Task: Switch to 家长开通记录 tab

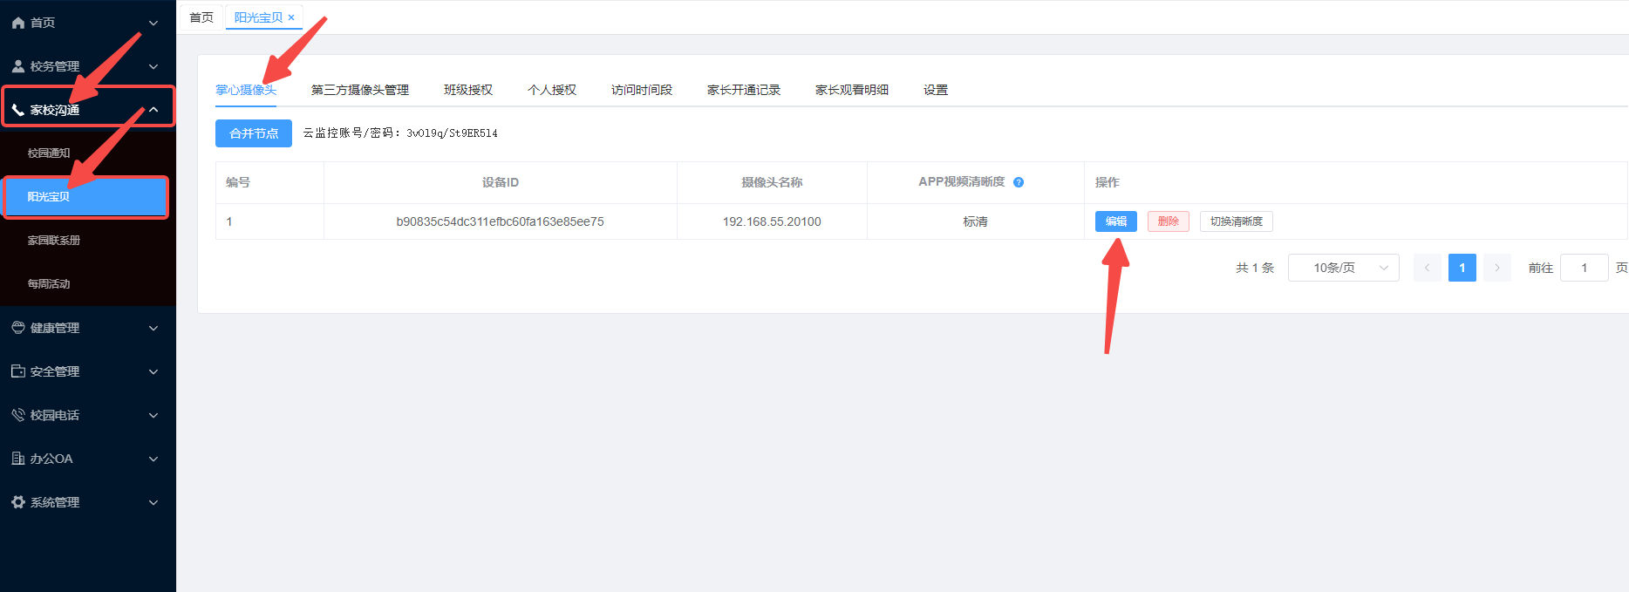Action: pyautogui.click(x=744, y=90)
